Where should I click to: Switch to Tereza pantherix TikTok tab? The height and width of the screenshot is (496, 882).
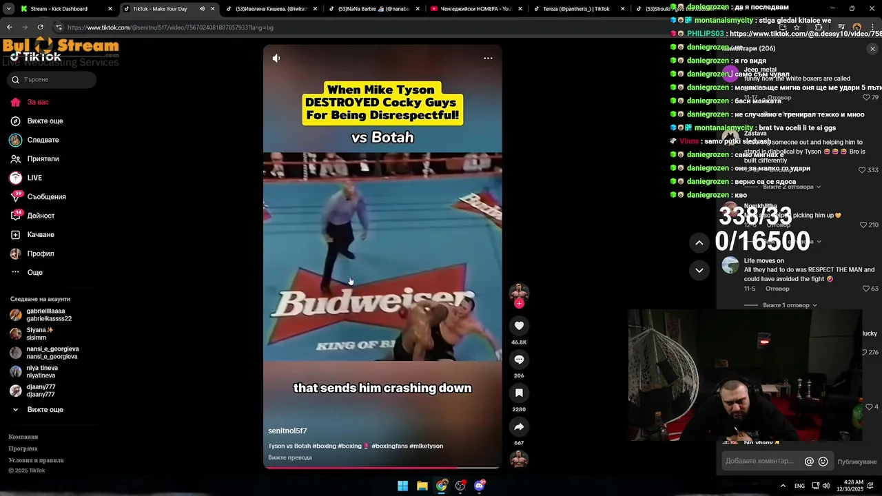[x=577, y=9]
